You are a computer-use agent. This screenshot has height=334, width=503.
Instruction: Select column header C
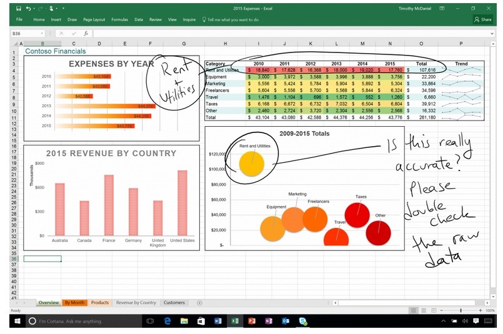click(74, 43)
